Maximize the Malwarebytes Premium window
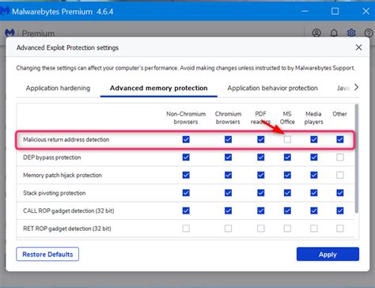375x288 pixels. 335,11
